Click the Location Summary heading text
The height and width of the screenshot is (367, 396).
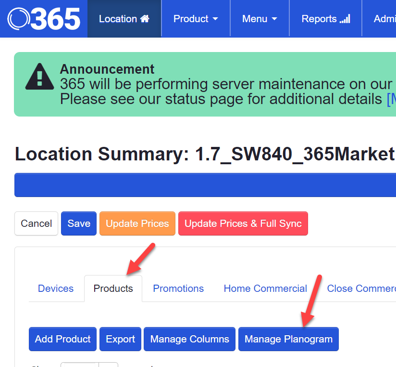click(205, 154)
